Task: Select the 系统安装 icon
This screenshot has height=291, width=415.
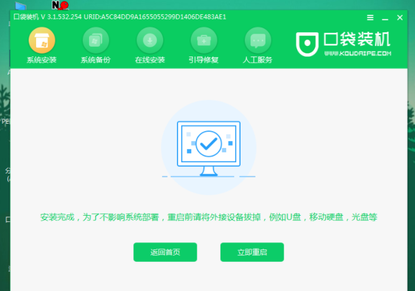Action: click(42, 40)
